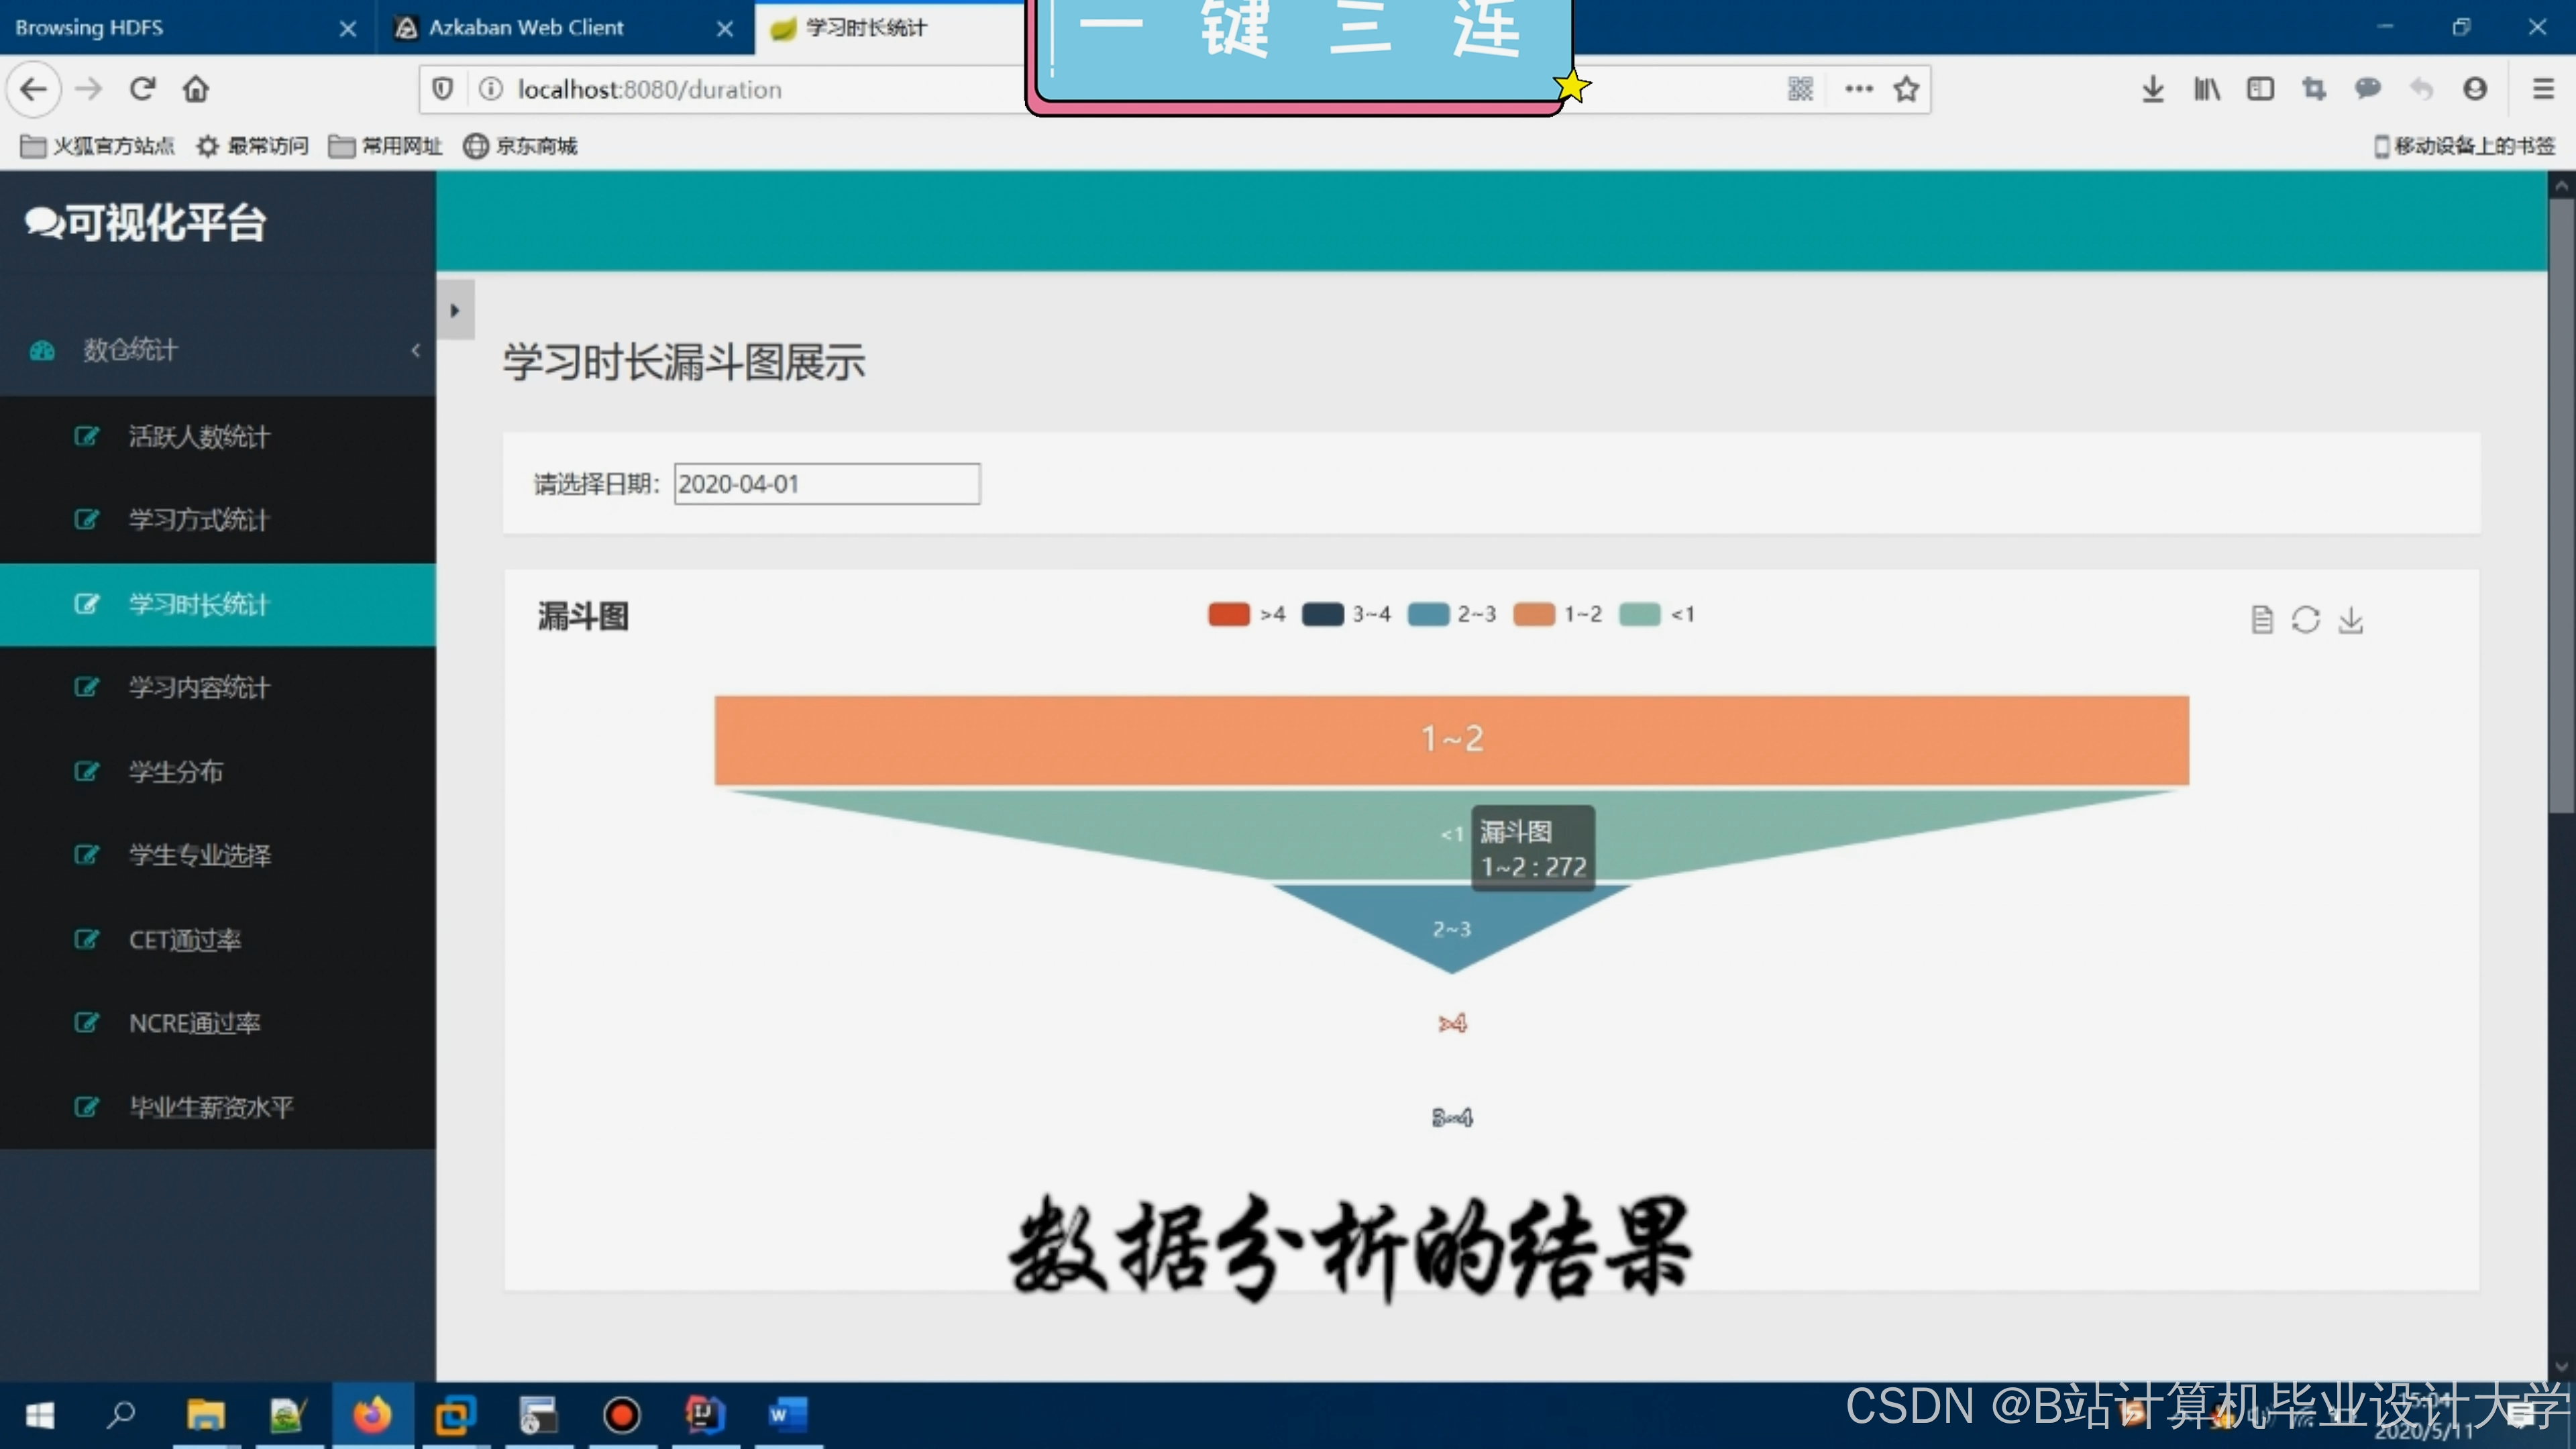2576x1449 pixels.
Task: Open the QR code icon in address bar
Action: 1800,89
